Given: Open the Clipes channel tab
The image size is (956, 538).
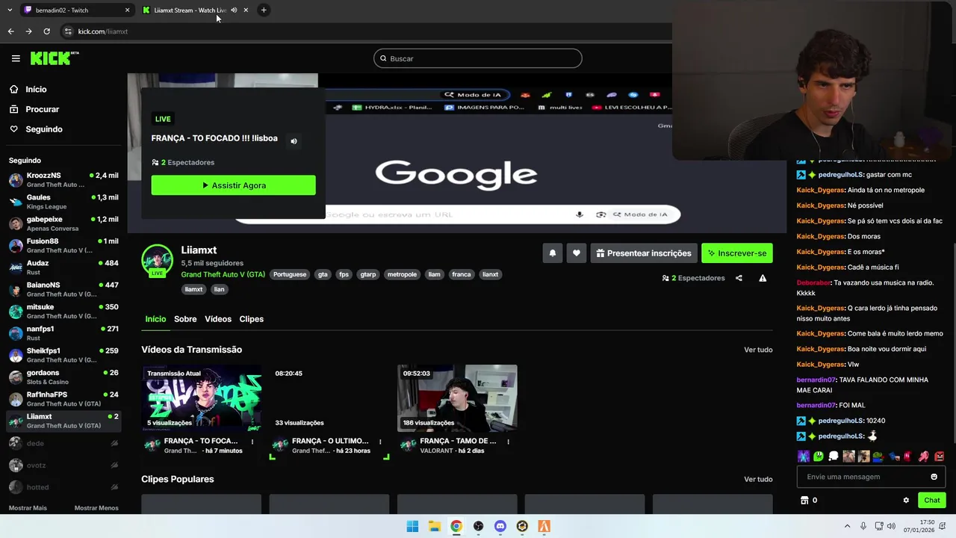Looking at the screenshot, I should pyautogui.click(x=252, y=319).
